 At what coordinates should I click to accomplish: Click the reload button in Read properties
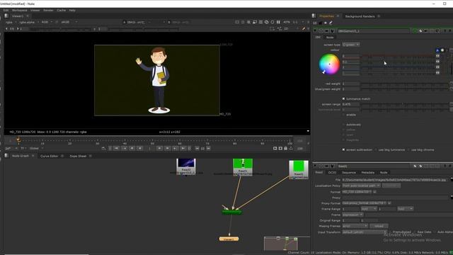coord(379,226)
